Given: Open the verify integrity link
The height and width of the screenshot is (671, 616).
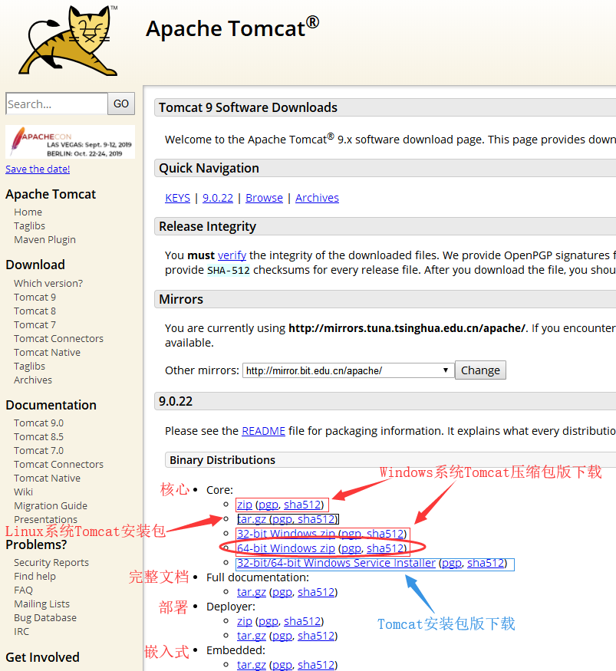Looking at the screenshot, I should [232, 255].
